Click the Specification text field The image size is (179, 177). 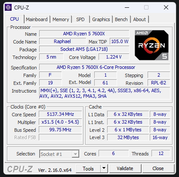105,67
